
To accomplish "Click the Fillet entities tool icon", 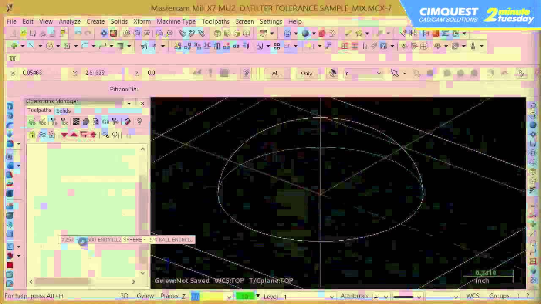I will pyautogui.click(x=85, y=46).
